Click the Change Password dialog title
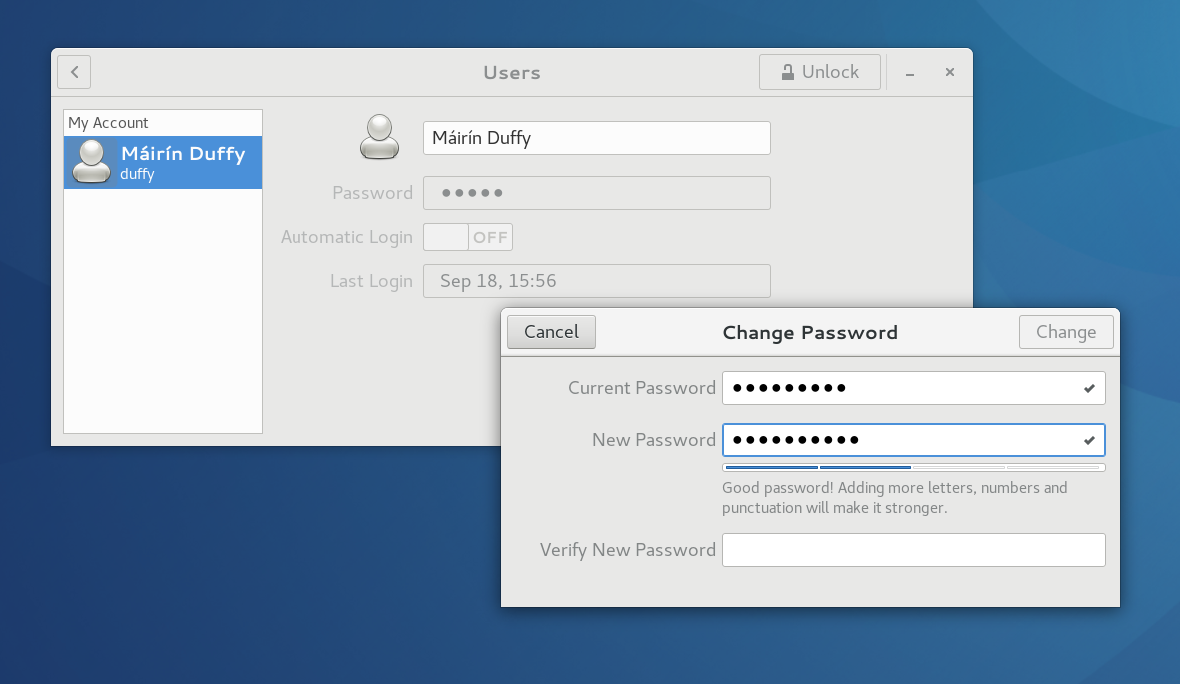Image resolution: width=1180 pixels, height=684 pixels. click(x=810, y=332)
